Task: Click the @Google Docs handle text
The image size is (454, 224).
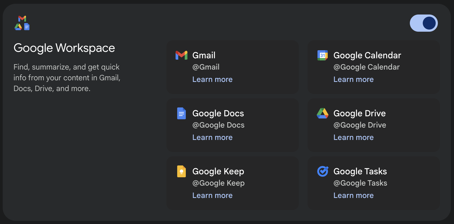Action: pos(218,125)
